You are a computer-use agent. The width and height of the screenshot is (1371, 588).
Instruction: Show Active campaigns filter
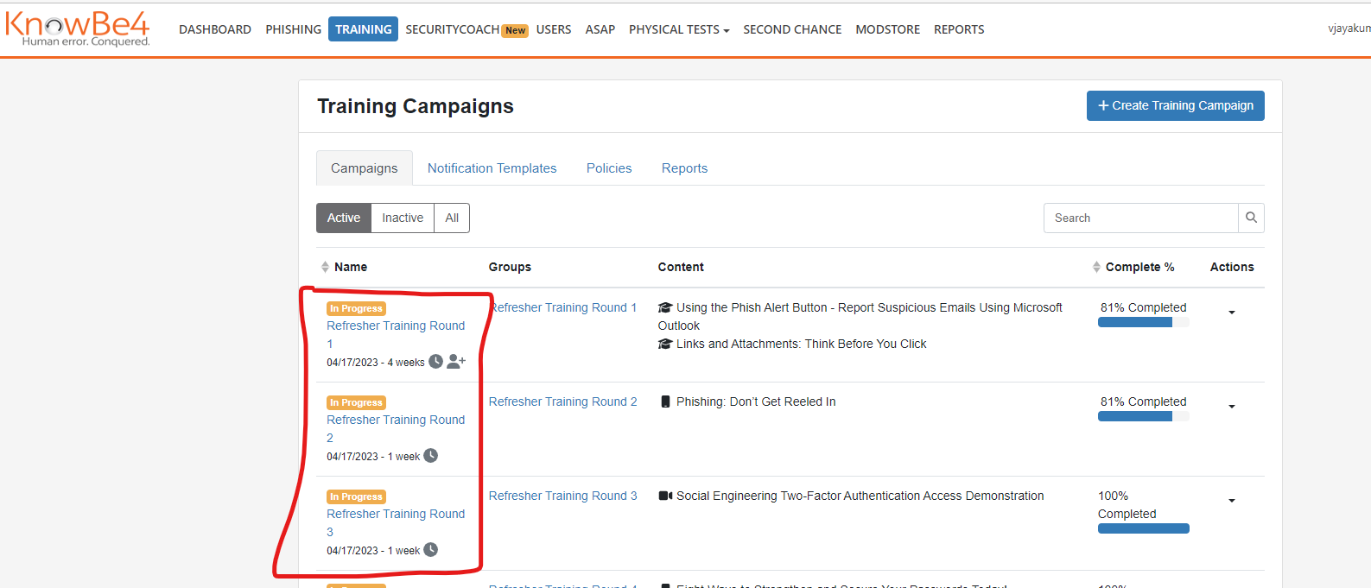[344, 218]
